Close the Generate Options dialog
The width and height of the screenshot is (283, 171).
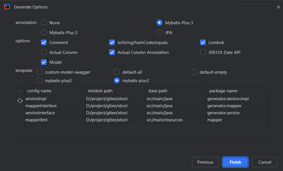(x=278, y=7)
